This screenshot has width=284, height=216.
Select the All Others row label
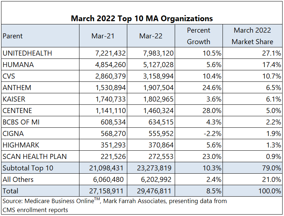coord(18,179)
